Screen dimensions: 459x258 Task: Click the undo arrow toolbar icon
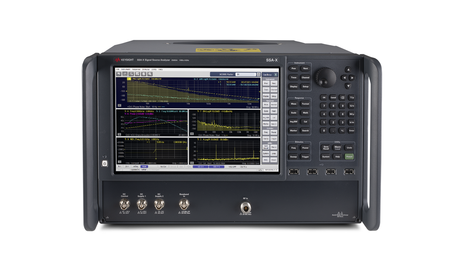119,74
